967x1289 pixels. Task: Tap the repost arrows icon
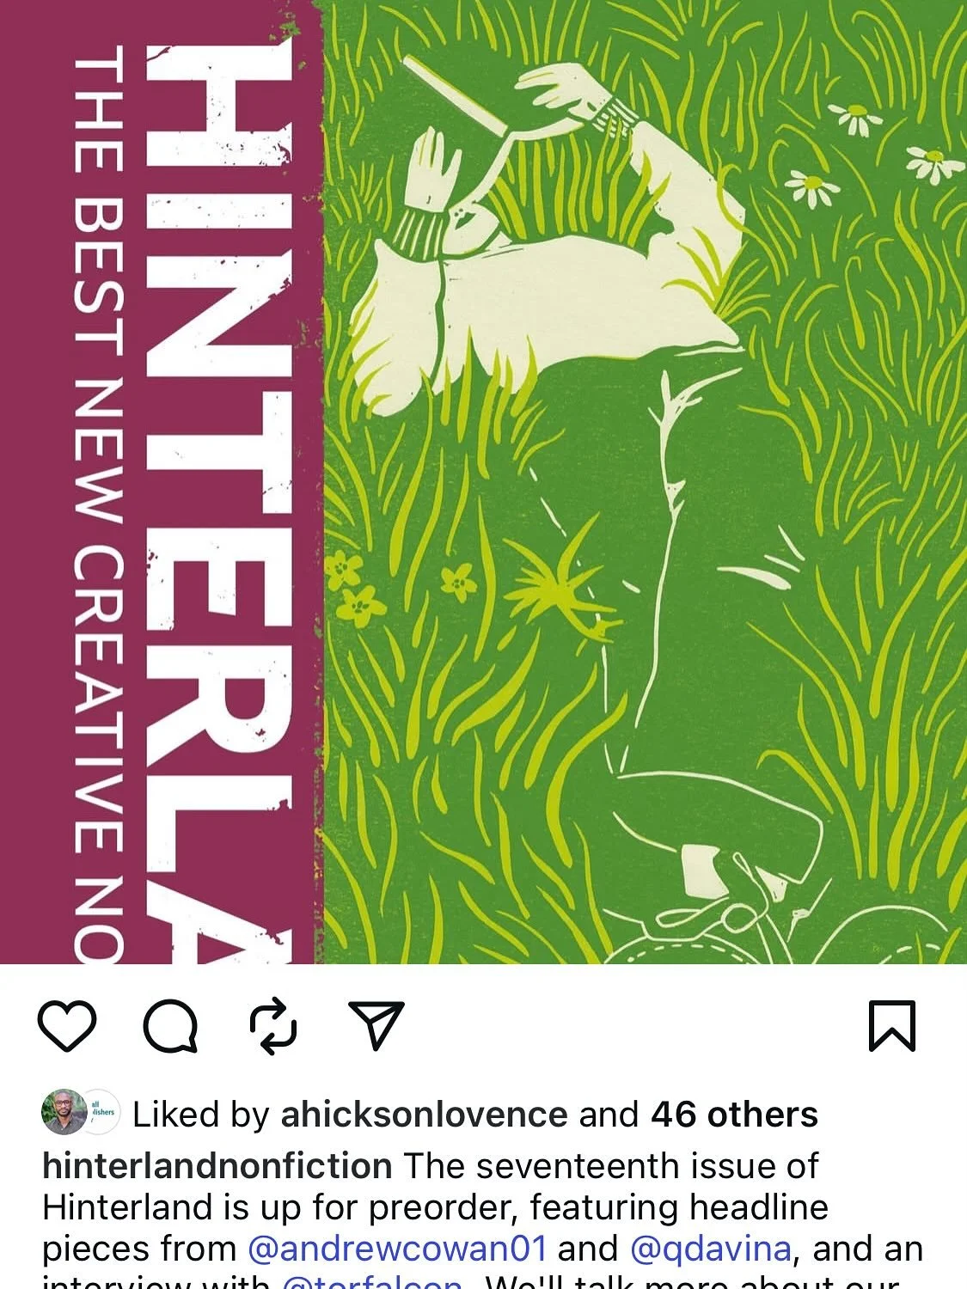(x=273, y=1026)
